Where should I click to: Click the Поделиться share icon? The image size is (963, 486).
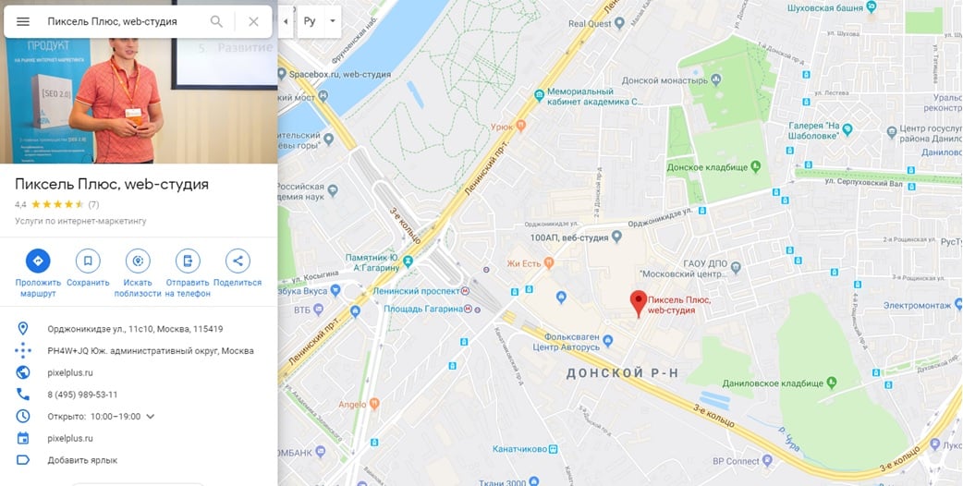(x=238, y=261)
